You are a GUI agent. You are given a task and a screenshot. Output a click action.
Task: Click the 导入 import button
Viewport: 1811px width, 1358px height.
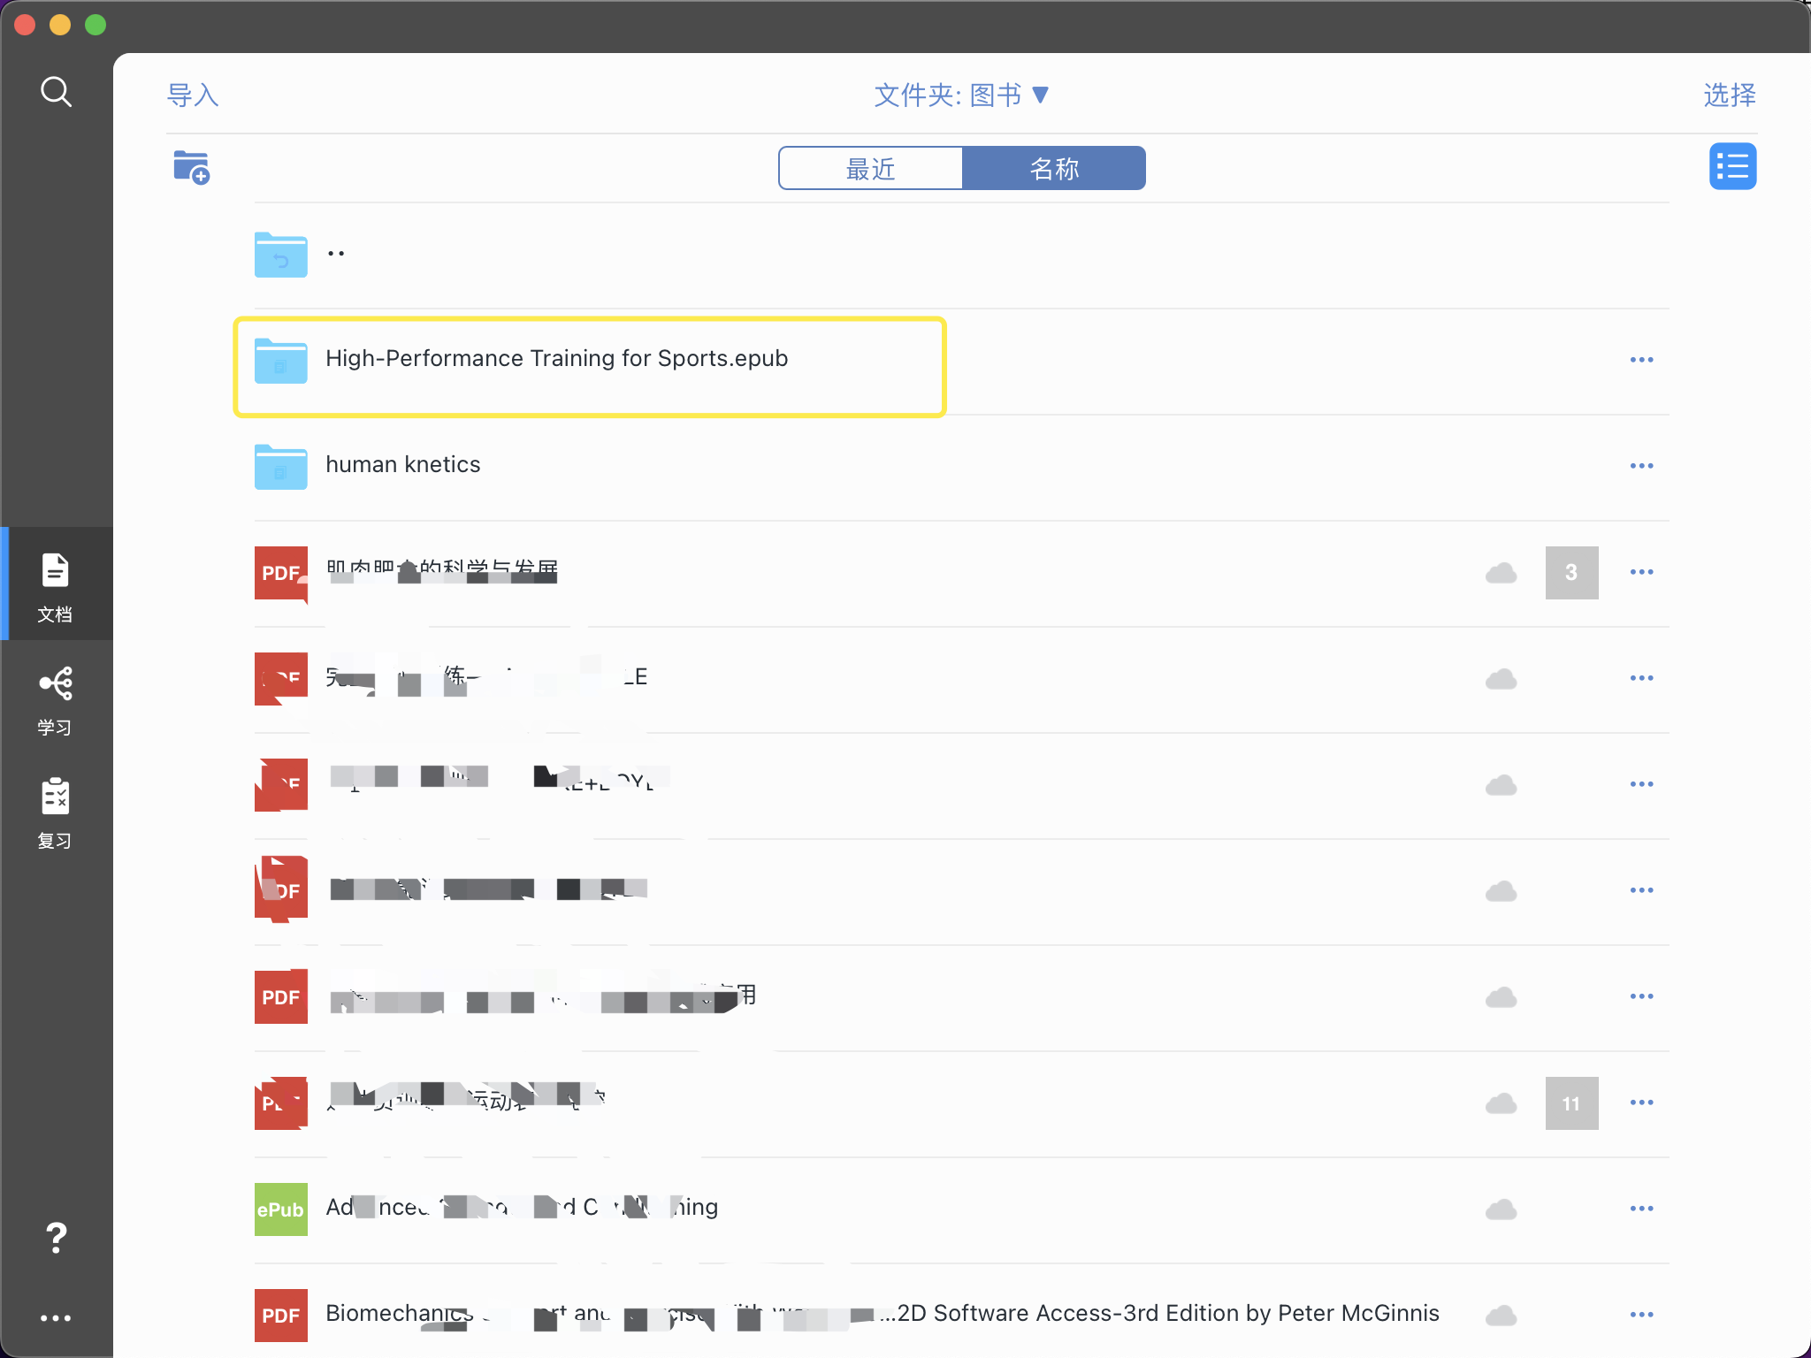(193, 95)
